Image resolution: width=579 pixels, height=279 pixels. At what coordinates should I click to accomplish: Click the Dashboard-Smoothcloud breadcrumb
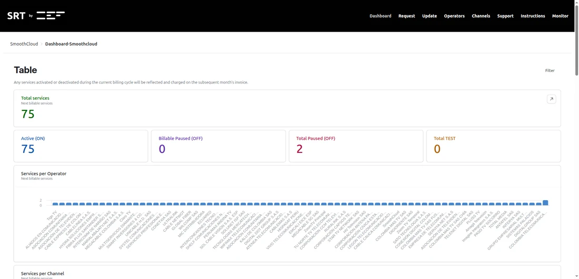[x=71, y=44]
